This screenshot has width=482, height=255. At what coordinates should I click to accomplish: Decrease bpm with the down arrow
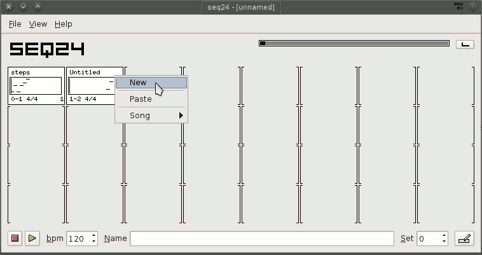(x=94, y=242)
